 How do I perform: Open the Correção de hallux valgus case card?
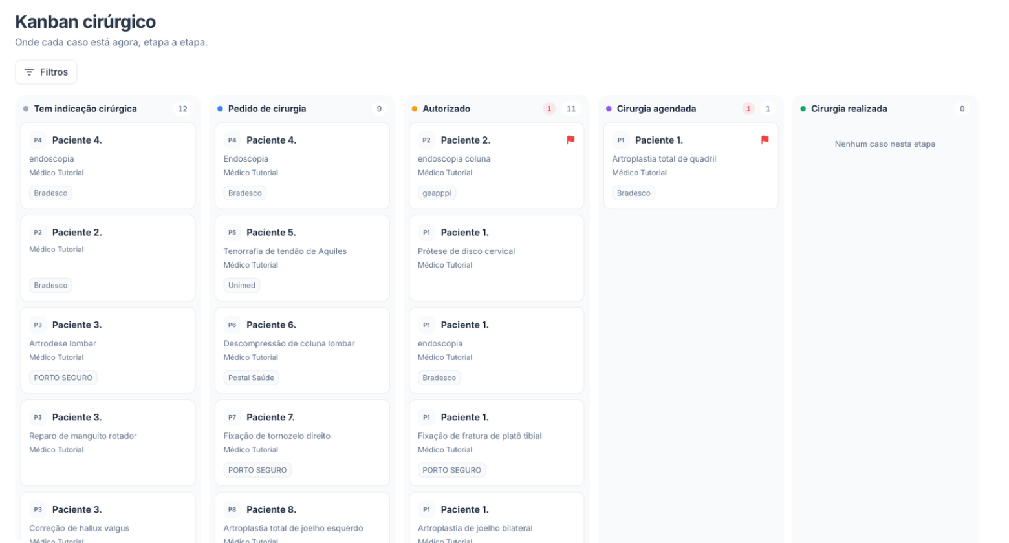108,518
